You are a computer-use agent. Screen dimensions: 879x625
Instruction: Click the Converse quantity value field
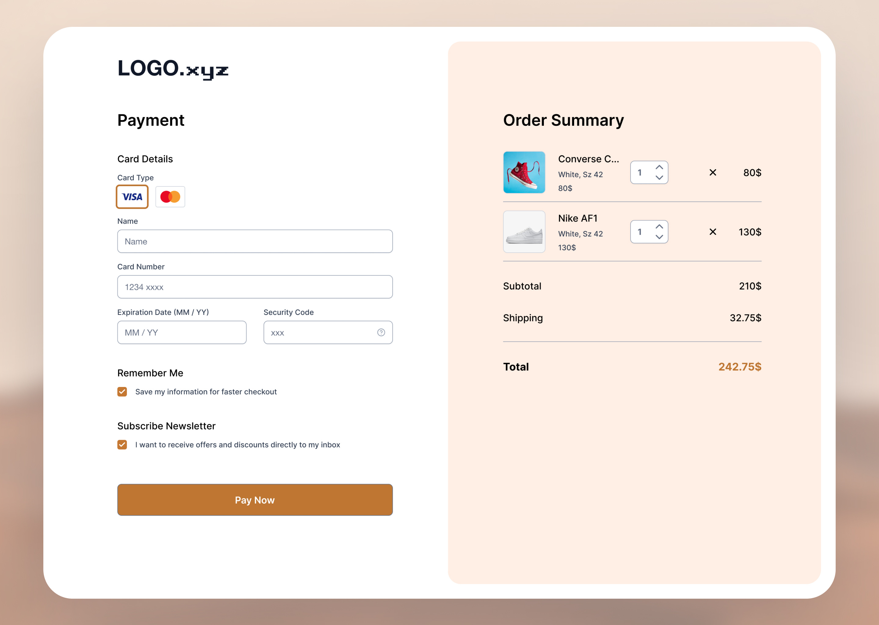pos(640,172)
